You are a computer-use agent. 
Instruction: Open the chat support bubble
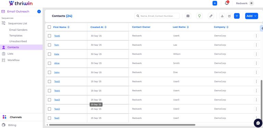[x=258, y=123]
